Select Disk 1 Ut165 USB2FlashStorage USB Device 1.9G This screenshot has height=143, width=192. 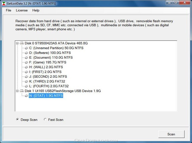coord(63,91)
